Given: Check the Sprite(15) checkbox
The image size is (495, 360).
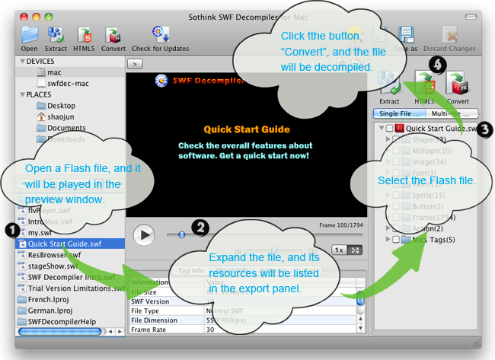Looking at the screenshot, I should click(x=396, y=195).
